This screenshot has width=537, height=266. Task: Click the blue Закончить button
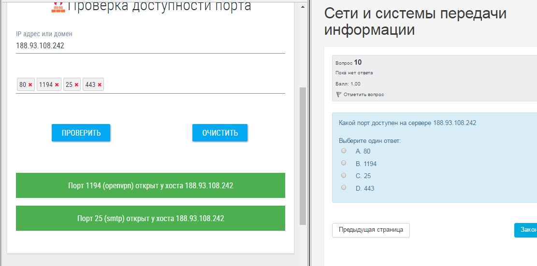[525, 230]
